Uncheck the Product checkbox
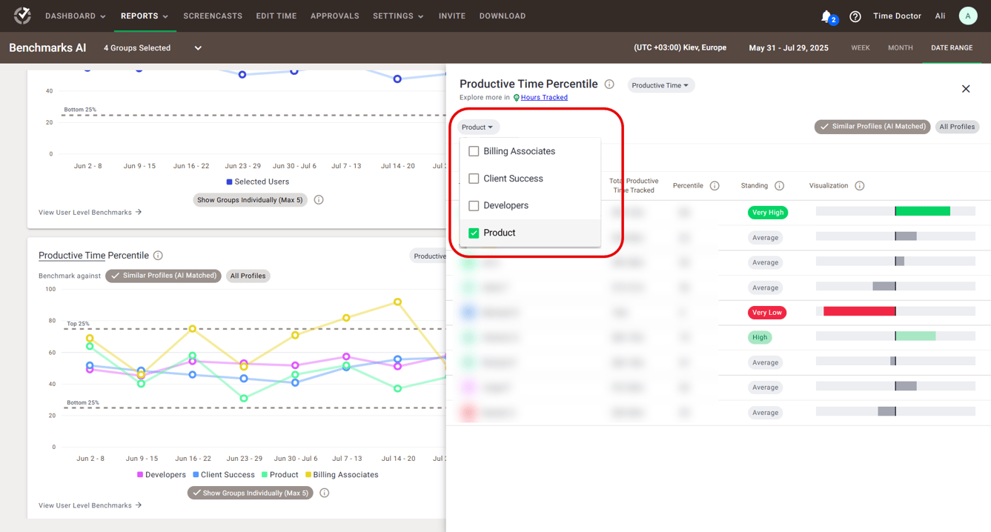The height and width of the screenshot is (532, 991). (474, 233)
